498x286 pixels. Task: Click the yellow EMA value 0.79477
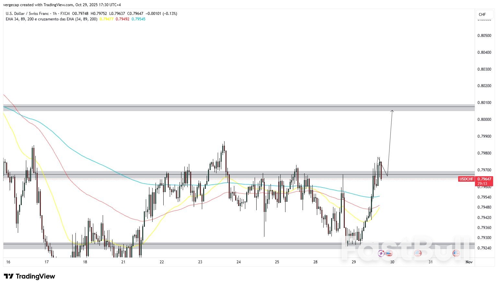106,19
